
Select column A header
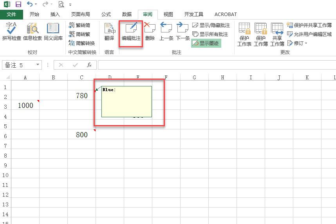click(25, 77)
